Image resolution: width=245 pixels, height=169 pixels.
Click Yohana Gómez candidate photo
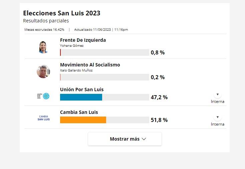(x=43, y=47)
